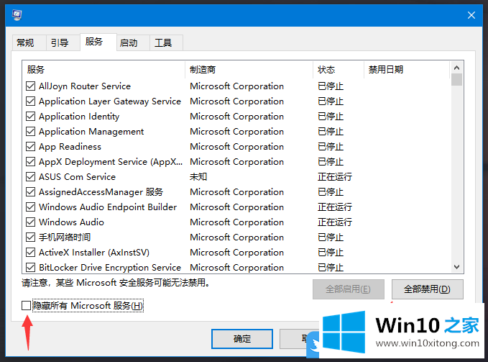Select Microsoft Corporation cell of AppX Deployment Service

(x=237, y=162)
